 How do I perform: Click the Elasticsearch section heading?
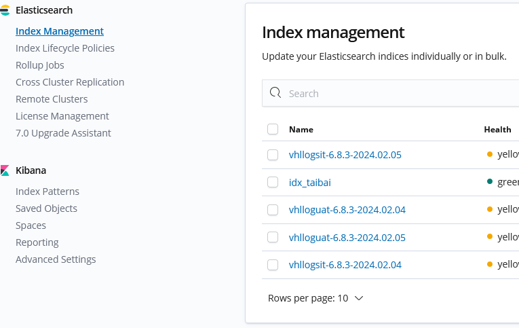pos(44,10)
